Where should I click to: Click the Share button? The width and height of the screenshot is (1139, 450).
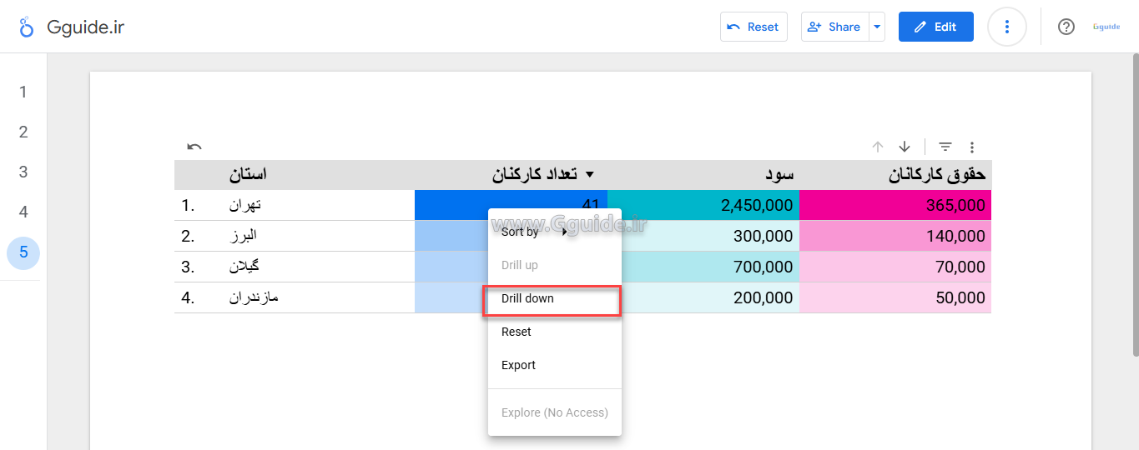click(834, 27)
